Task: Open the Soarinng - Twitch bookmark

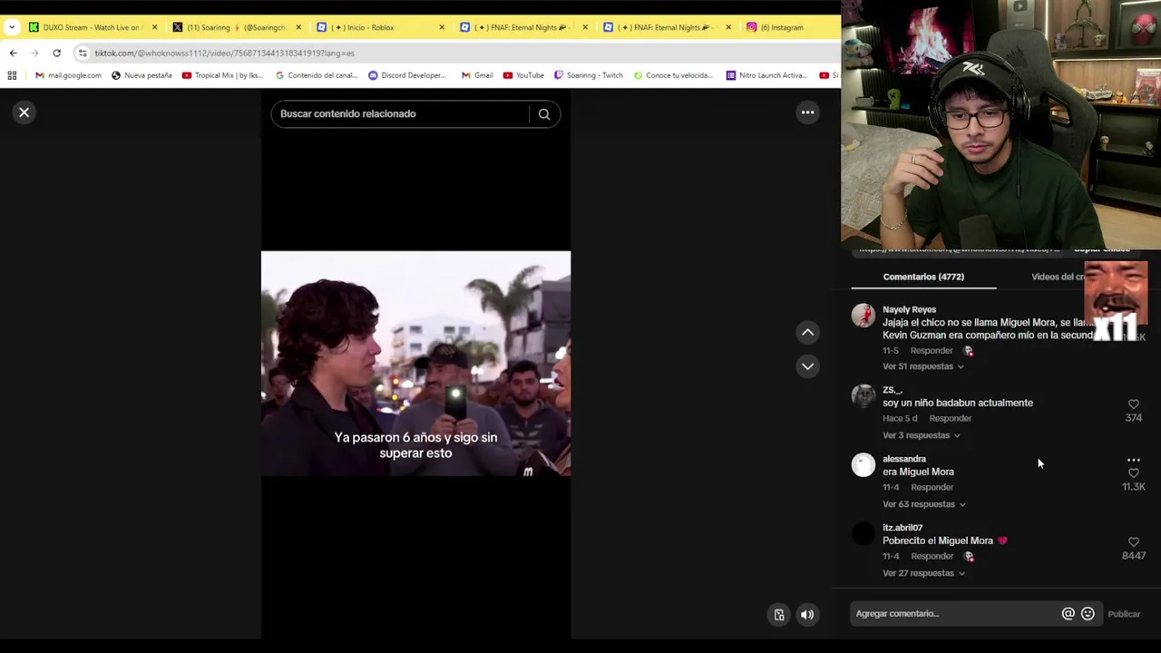Action: coord(589,75)
